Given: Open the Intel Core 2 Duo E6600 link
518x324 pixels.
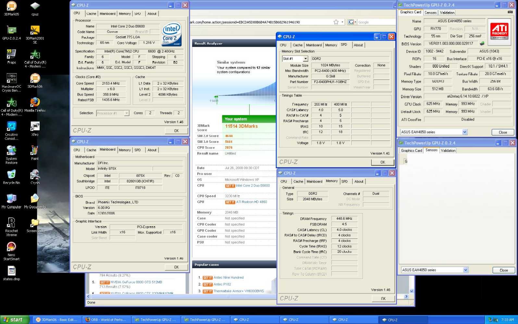Looking at the screenshot, I should click(x=253, y=186).
